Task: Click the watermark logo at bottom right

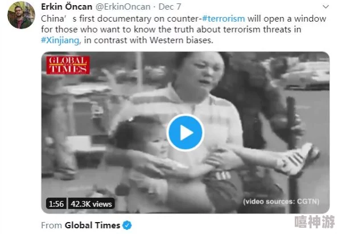Action: point(315,221)
